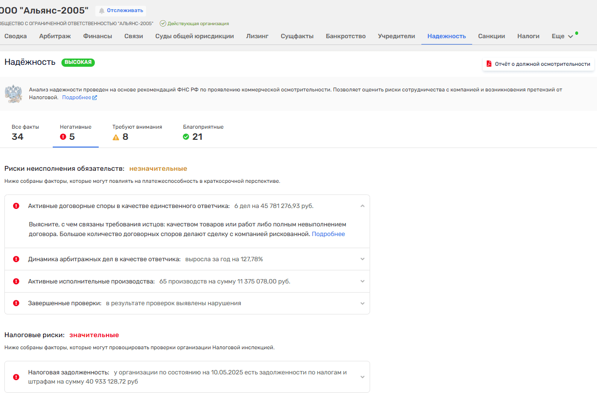Filter by Требуют внимания facts
597x401 pixels.
point(137,133)
